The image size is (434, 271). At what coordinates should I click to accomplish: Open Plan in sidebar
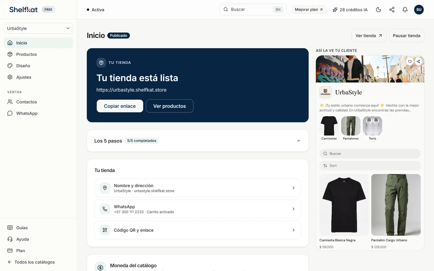point(38,251)
